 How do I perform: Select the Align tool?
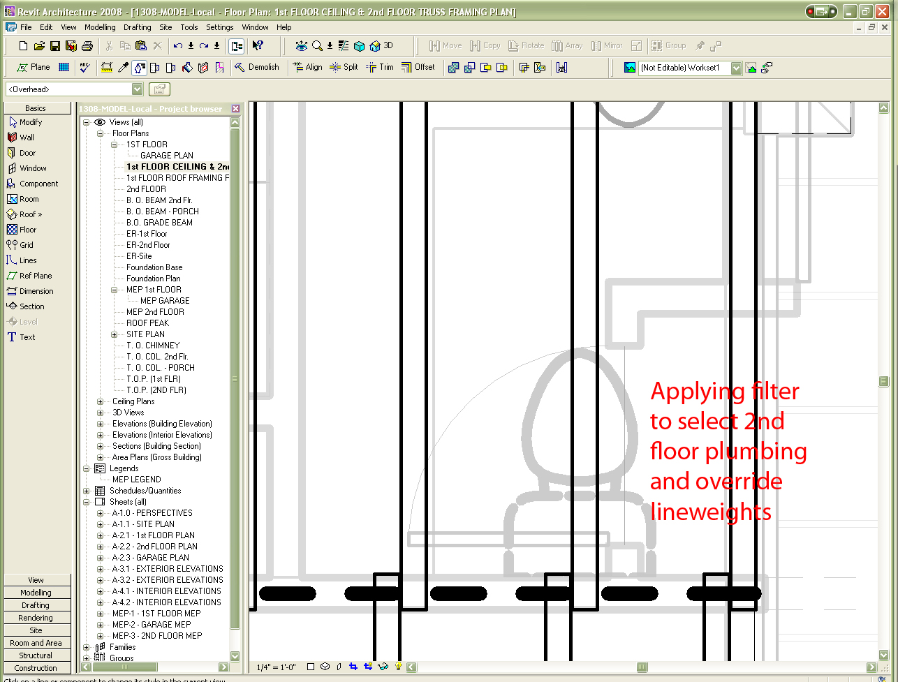click(x=307, y=68)
